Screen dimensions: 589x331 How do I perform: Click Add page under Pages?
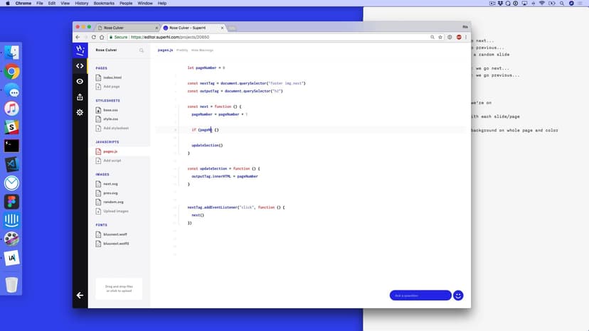pyautogui.click(x=112, y=86)
